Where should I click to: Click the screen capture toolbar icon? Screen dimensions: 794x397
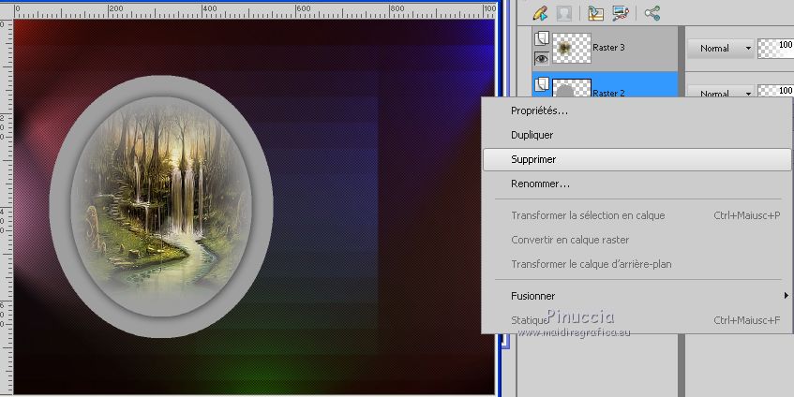[621, 13]
